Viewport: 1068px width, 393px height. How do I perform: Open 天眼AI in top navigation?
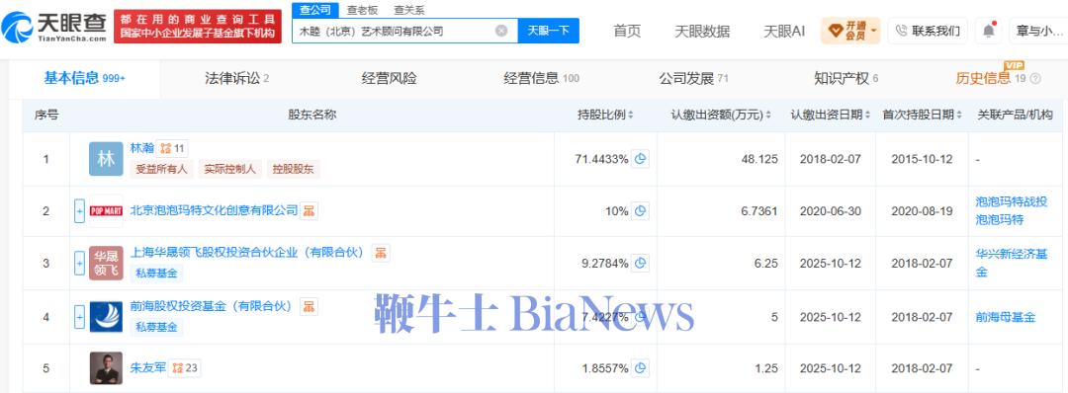tap(784, 32)
